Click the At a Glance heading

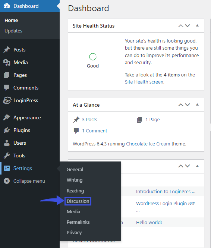[x=86, y=105]
